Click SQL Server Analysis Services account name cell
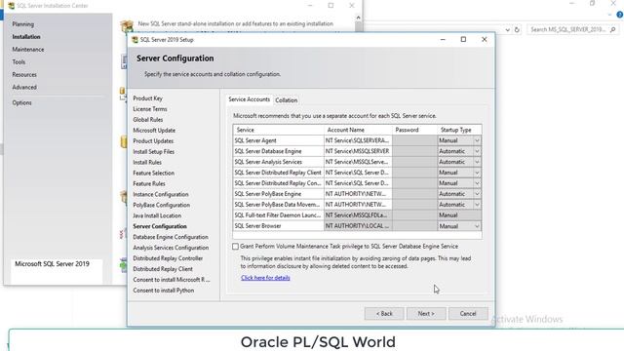The width and height of the screenshot is (624, 351). point(358,162)
